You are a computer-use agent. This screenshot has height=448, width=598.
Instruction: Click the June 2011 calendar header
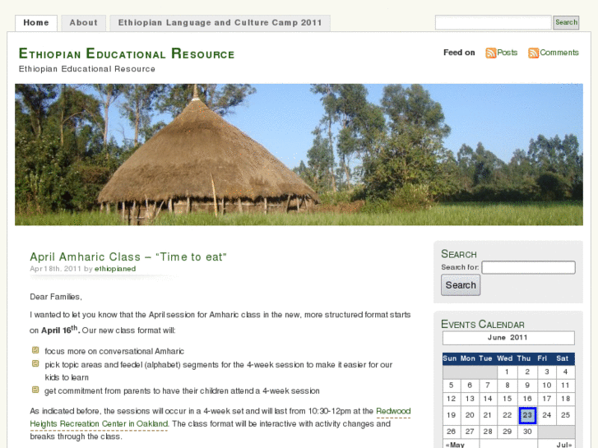[508, 338]
